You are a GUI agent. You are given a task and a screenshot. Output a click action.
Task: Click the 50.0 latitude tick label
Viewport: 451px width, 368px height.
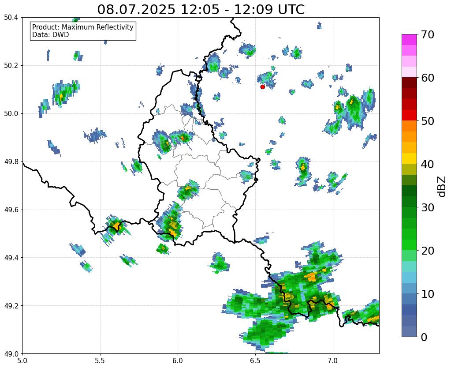pos(11,114)
